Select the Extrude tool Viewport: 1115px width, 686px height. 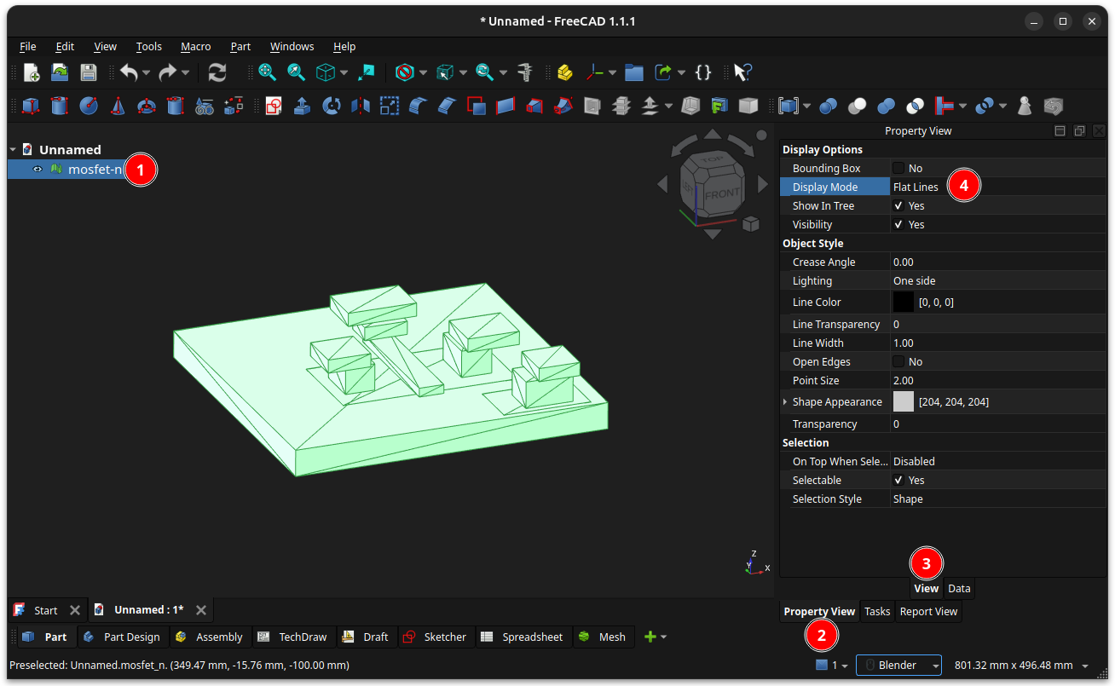click(302, 106)
